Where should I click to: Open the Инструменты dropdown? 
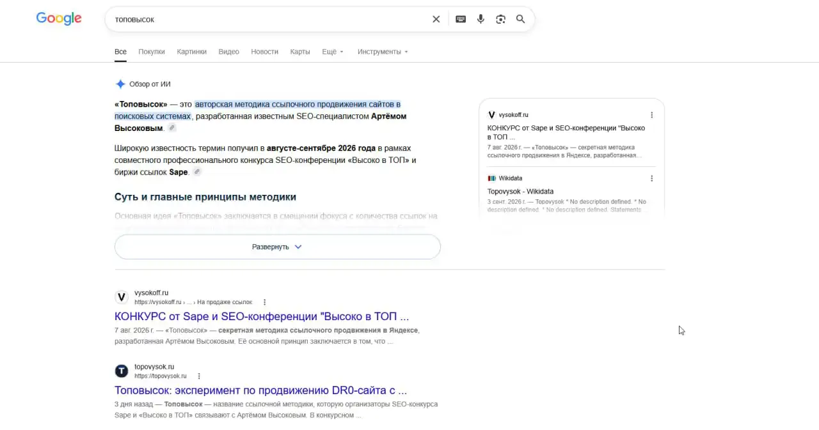tap(383, 52)
